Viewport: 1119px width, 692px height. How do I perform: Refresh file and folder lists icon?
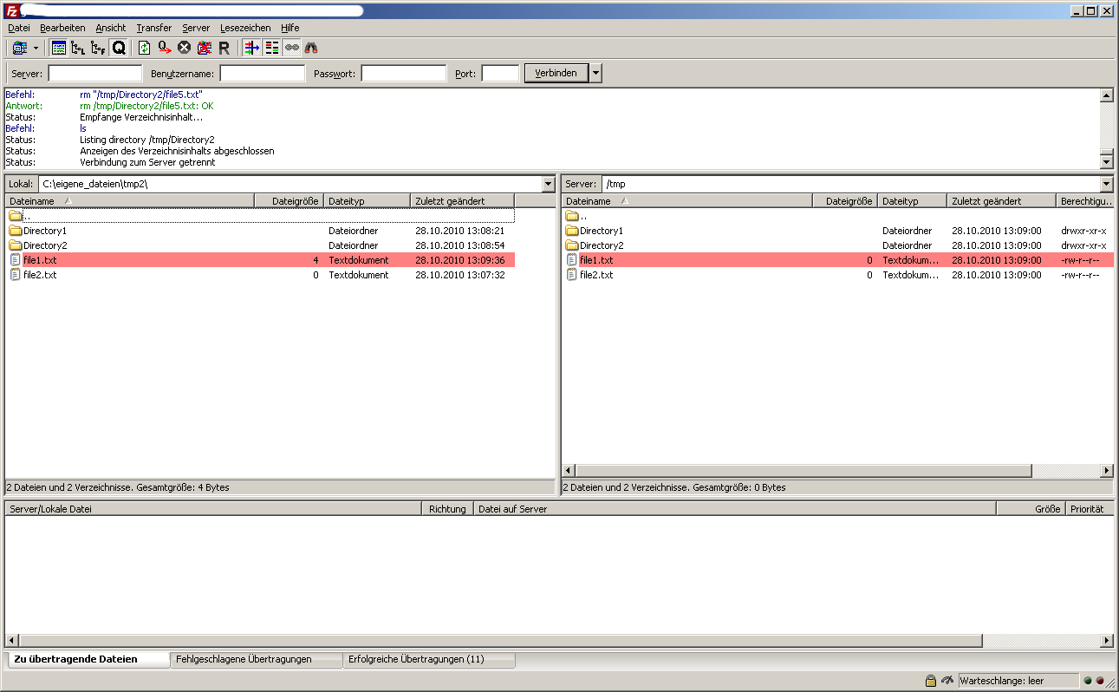coord(145,48)
